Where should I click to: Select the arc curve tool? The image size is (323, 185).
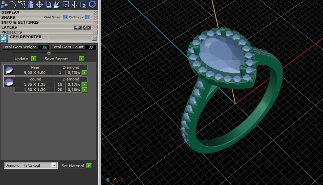[x=13, y=4]
